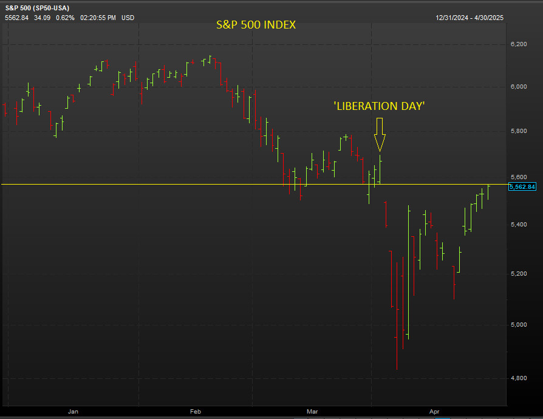543x419 pixels.
Task: Click the 5,200 price axis label
Action: (x=519, y=273)
